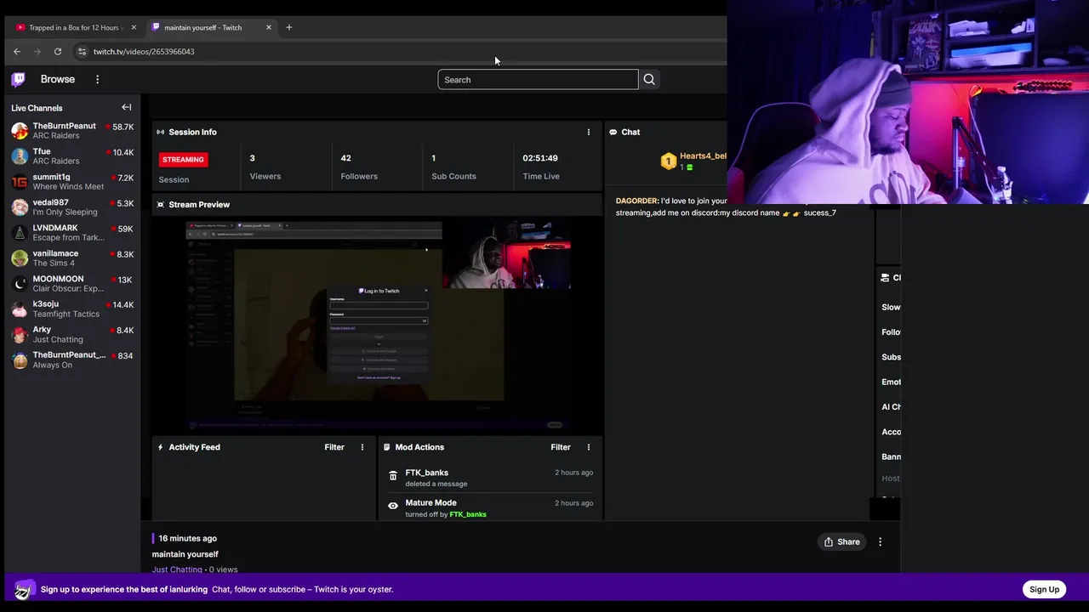The image size is (1089, 612).
Task: Click the eye icon next to Mature Mode
Action: coord(393,506)
